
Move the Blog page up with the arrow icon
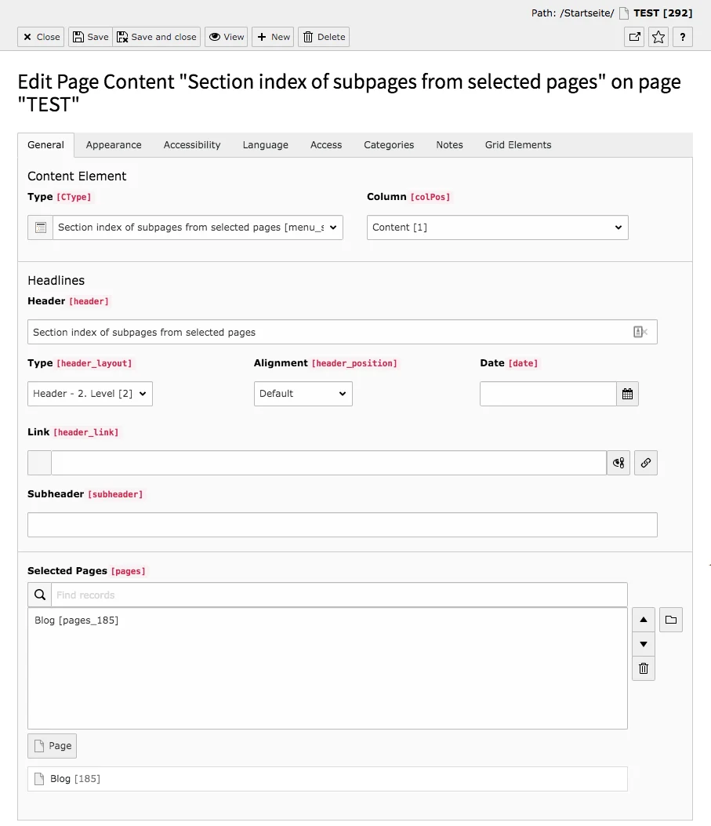click(x=643, y=619)
